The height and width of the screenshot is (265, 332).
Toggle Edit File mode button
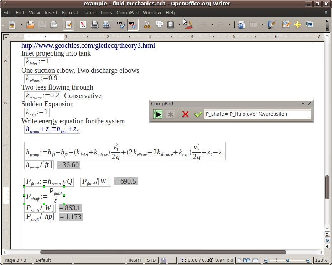point(68,25)
